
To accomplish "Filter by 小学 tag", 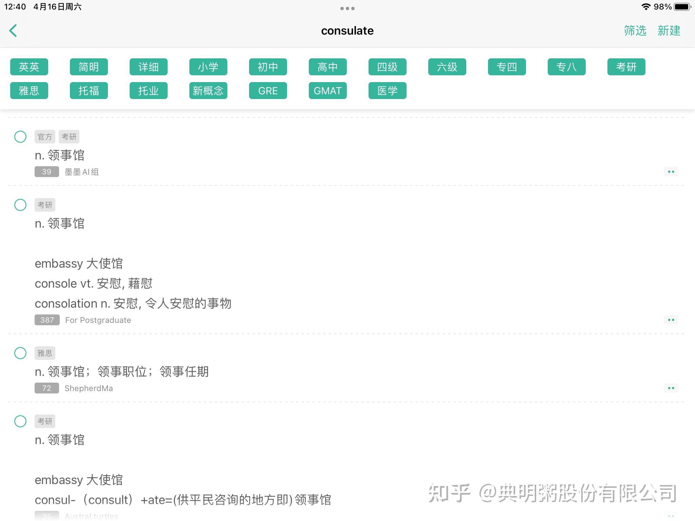I will coord(208,67).
